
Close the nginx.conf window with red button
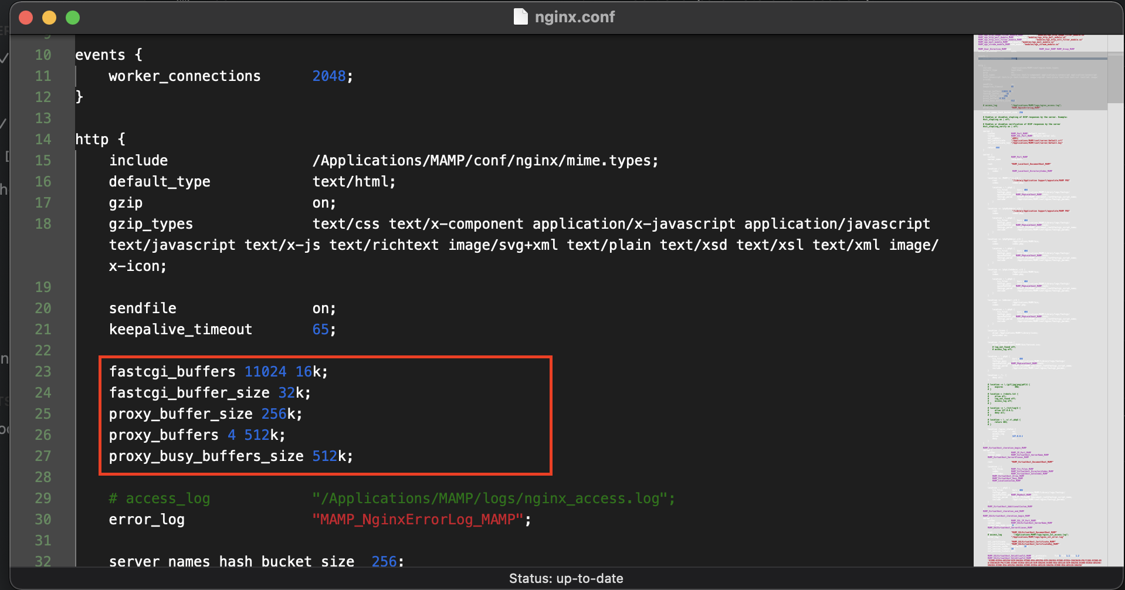(x=26, y=18)
